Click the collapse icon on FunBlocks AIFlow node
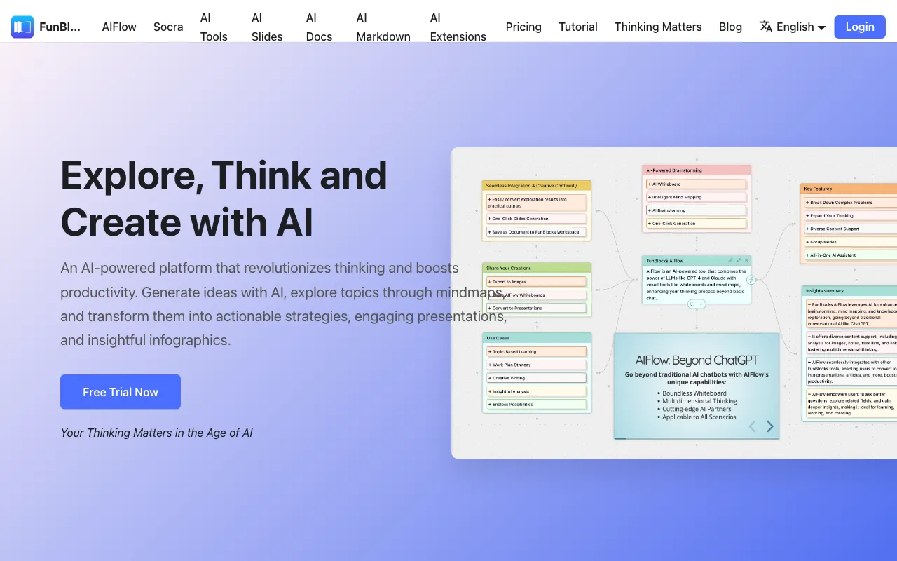Viewport: 897px width, 561px height. 739,260
